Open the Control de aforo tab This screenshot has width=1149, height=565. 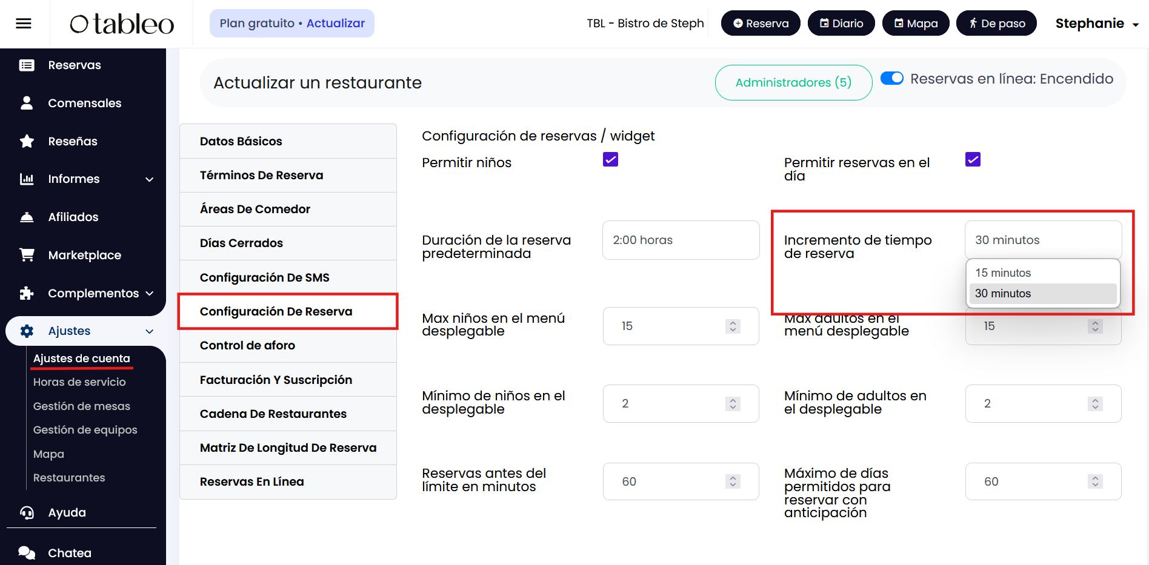(x=247, y=345)
